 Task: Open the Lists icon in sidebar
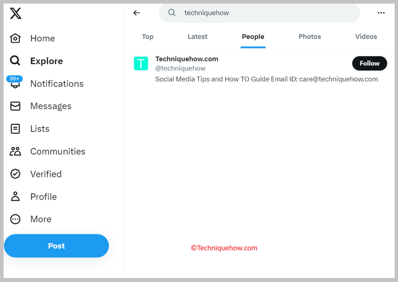15,129
